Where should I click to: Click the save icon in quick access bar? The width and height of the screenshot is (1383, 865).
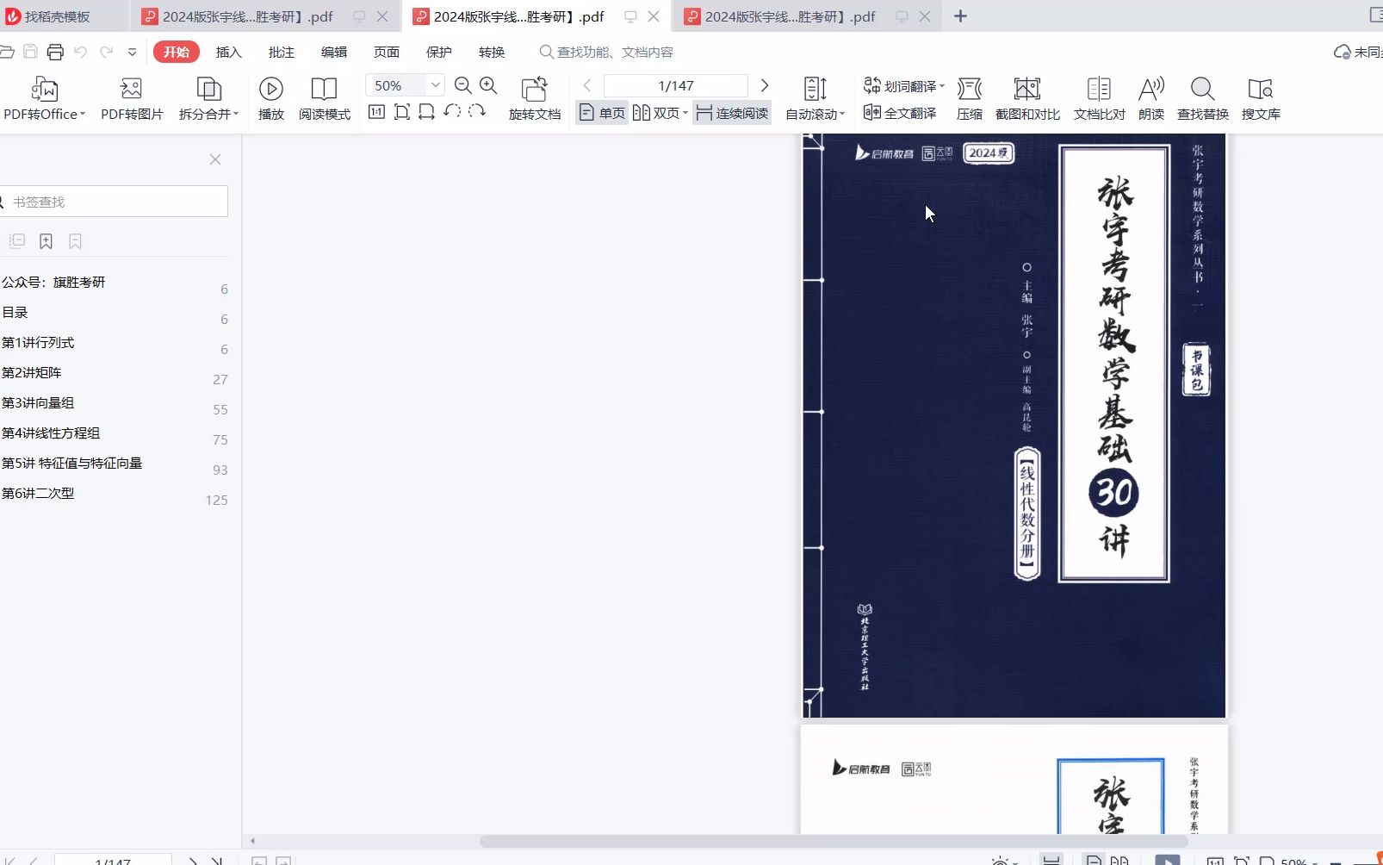pos(30,52)
